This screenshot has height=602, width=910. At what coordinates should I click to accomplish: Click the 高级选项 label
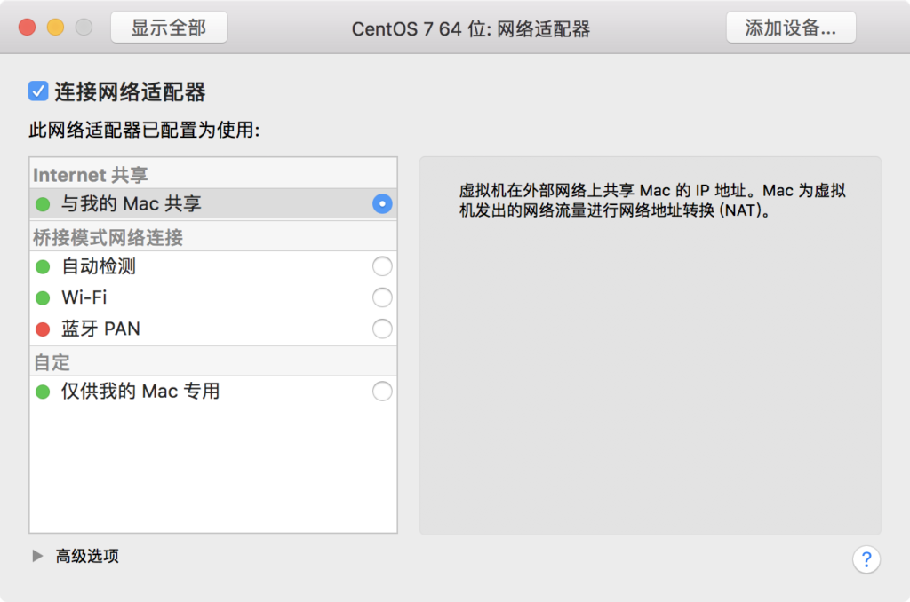click(x=87, y=556)
